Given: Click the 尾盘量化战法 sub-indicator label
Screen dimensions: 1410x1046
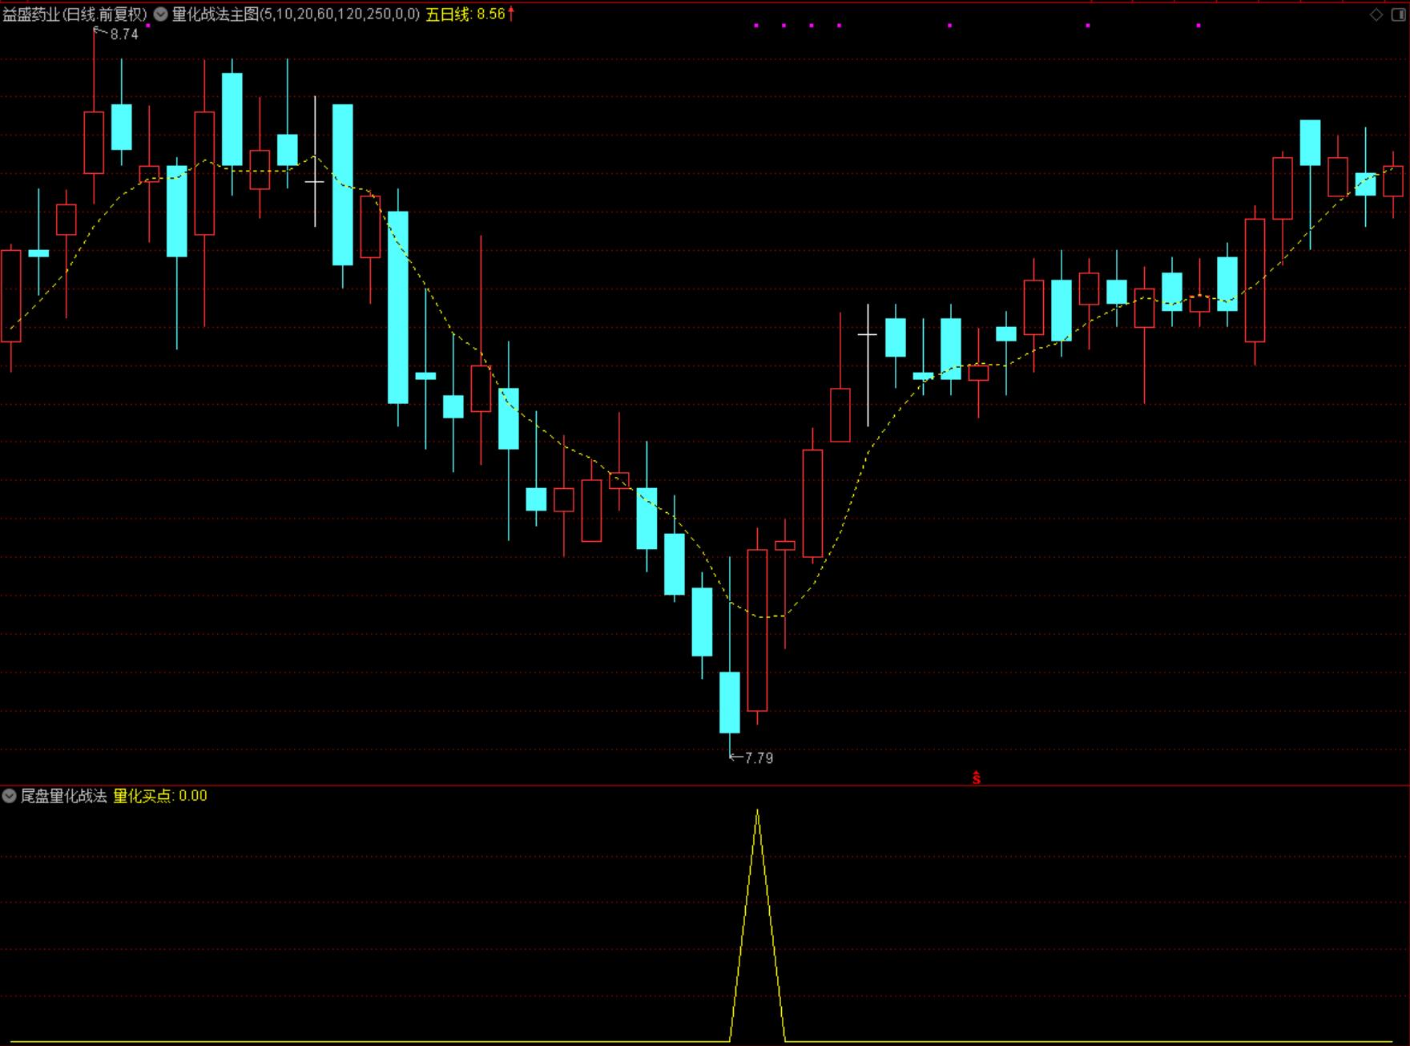Looking at the screenshot, I should click(x=63, y=796).
